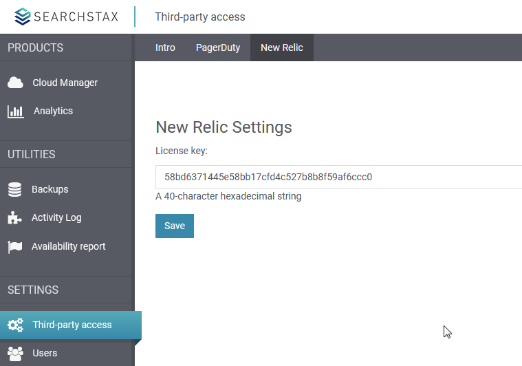Click the Availability report flag icon

tap(15, 247)
